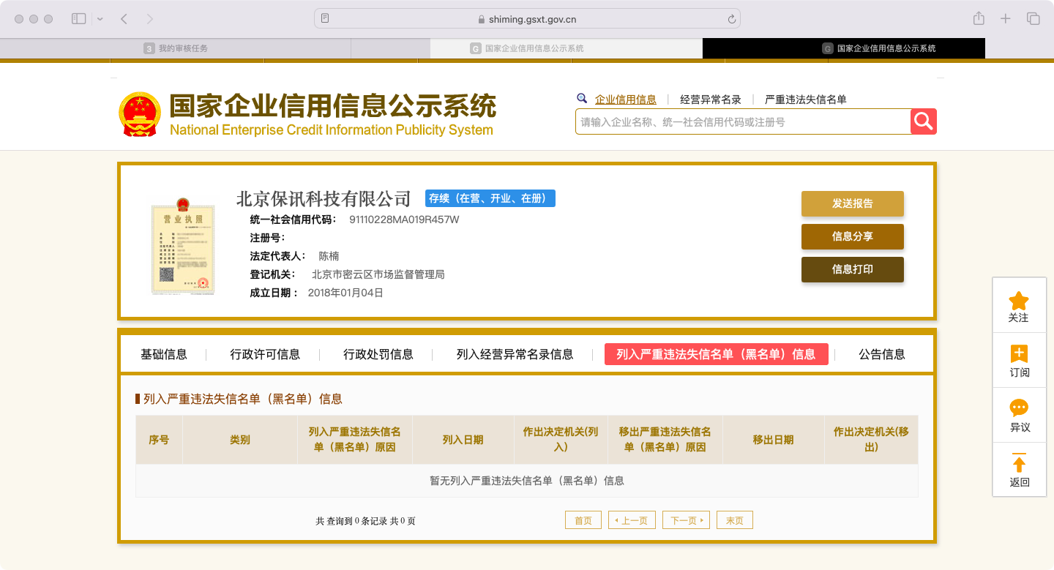Click the 上一页 pagination button
This screenshot has height=570, width=1054.
[x=632, y=520]
